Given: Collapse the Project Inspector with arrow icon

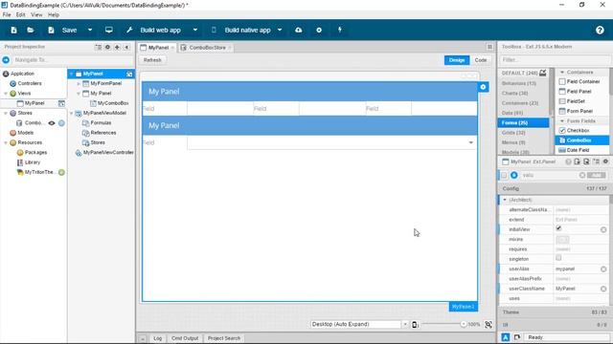Looking at the screenshot, I should coord(126,47).
